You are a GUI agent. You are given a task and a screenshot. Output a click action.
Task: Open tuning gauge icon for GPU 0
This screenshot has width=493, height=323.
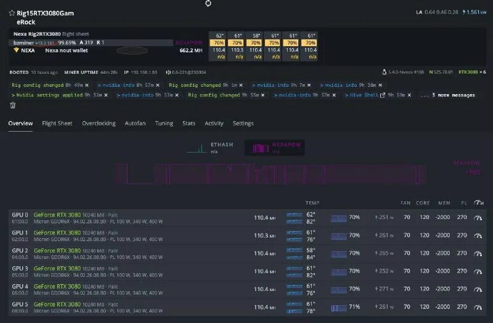click(478, 218)
